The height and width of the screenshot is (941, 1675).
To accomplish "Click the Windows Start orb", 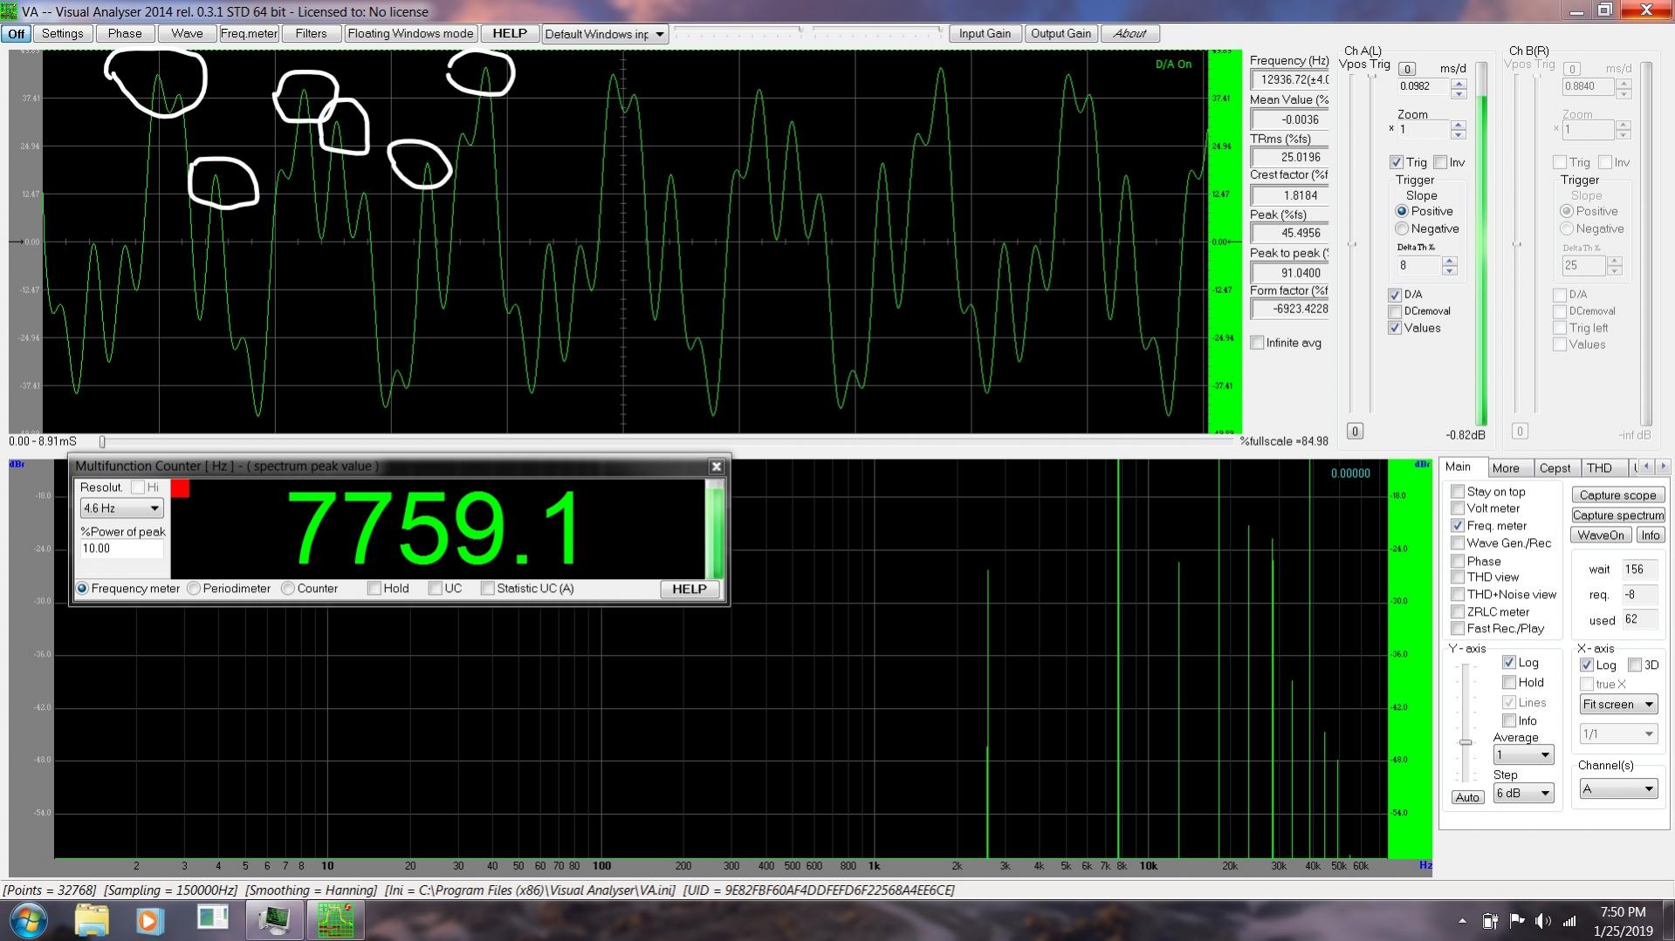I will [29, 920].
